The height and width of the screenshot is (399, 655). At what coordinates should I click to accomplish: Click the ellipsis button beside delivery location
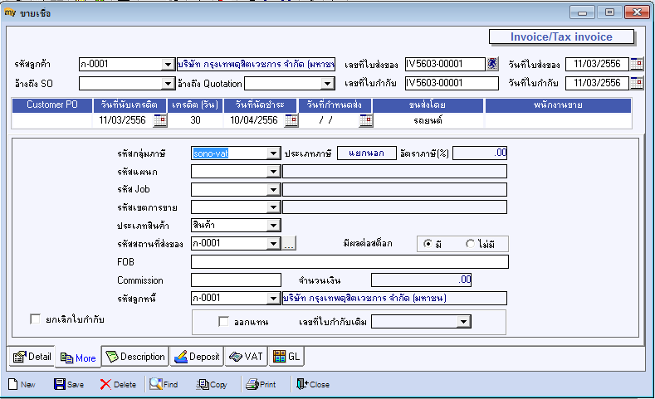pyautogui.click(x=289, y=244)
